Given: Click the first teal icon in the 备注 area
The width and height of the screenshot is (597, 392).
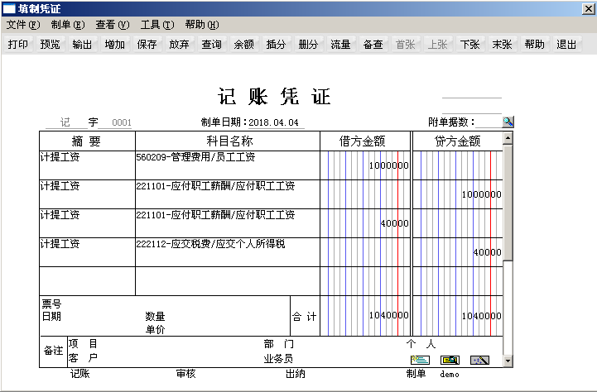Looking at the screenshot, I should click(x=421, y=360).
